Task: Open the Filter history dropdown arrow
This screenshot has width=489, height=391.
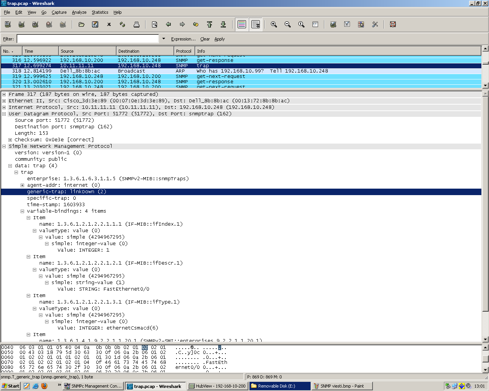Action: [x=164, y=39]
